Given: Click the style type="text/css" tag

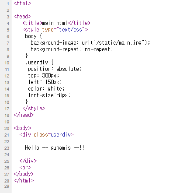Looking at the screenshot, I should pos(55,29).
